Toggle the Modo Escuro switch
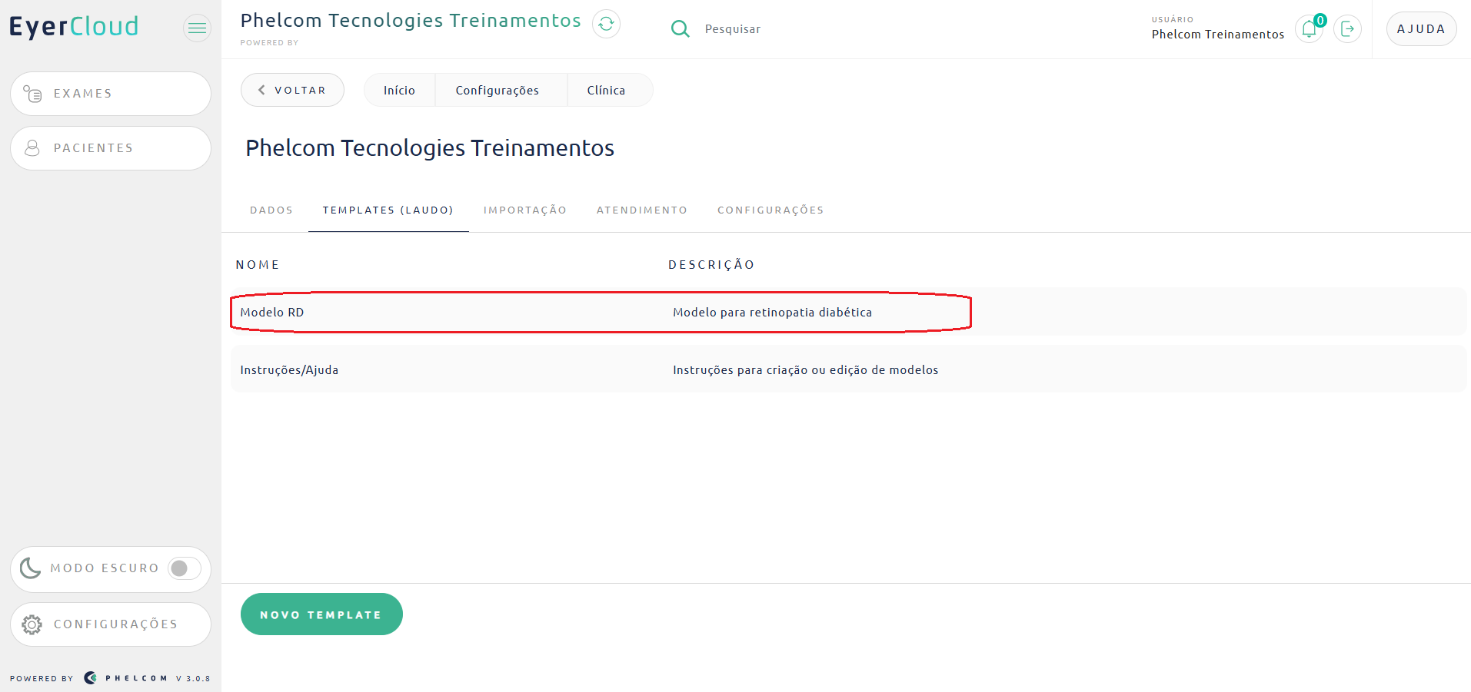 click(x=185, y=568)
